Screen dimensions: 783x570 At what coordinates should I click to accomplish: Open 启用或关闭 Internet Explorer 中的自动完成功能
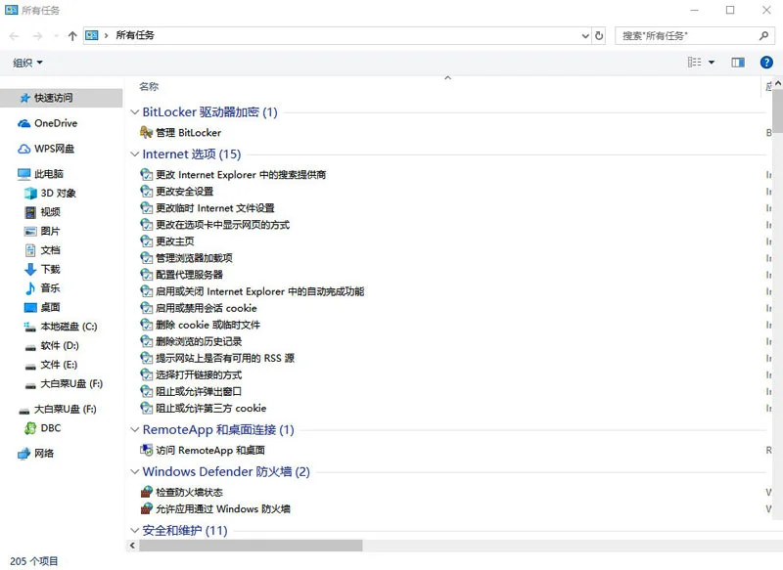point(260,291)
